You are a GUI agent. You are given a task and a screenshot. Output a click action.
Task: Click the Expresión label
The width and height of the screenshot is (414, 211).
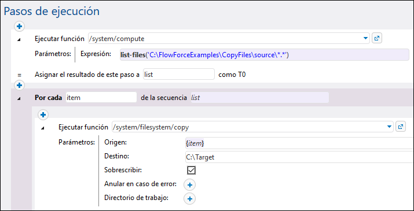point(96,54)
